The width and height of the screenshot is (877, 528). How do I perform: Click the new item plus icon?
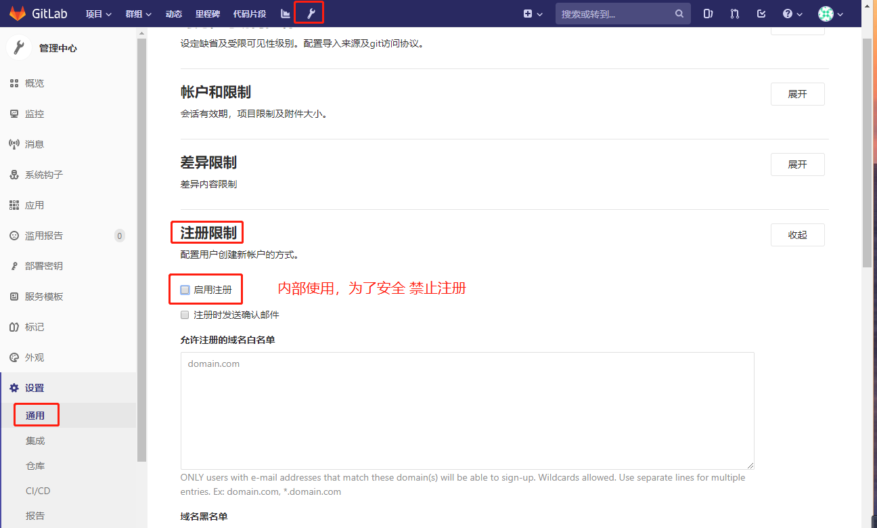point(528,14)
